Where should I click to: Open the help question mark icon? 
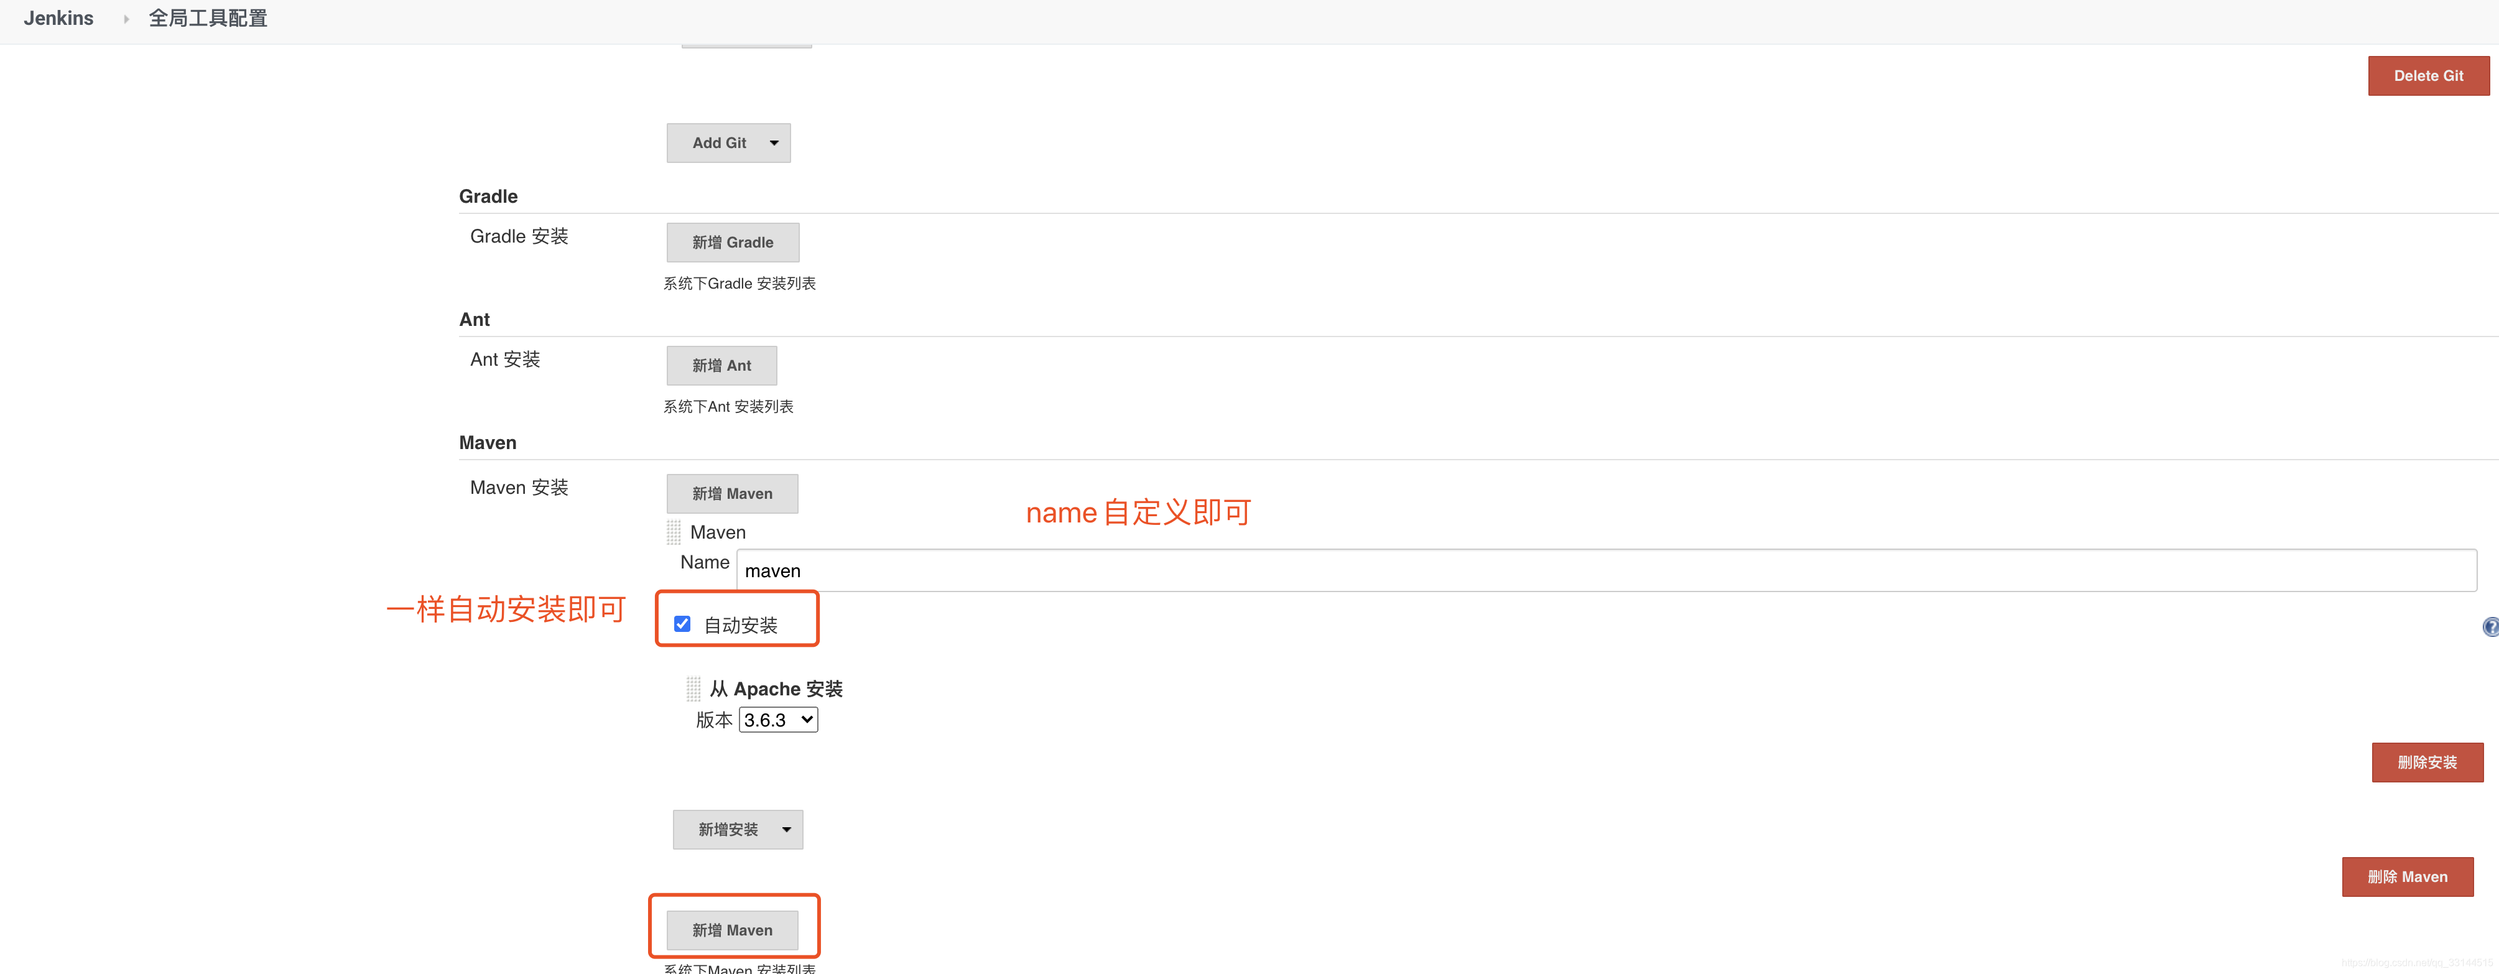(x=2490, y=627)
